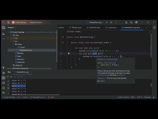The height and width of the screenshot is (119, 158).
Task: Open IDE settings gear icon
Action: (x=136, y=22)
